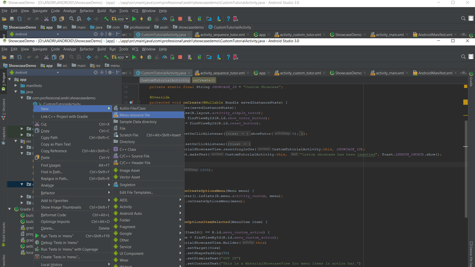
Task: Click the Apply Changes lightning icon
Action: tap(141, 57)
